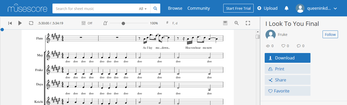Open the mixer controls
Viewport: 347px width, 105px height.
83,23
